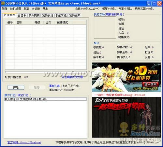Open 餐厅小分队 menu item
Screen dimensions: 163x147
109,9
